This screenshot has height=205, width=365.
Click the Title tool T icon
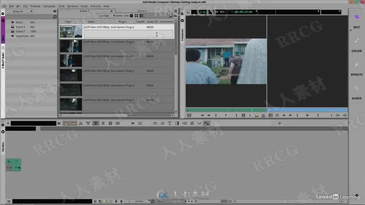(x=169, y=123)
